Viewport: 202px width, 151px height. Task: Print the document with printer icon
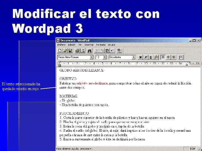pyautogui.click(x=77, y=51)
